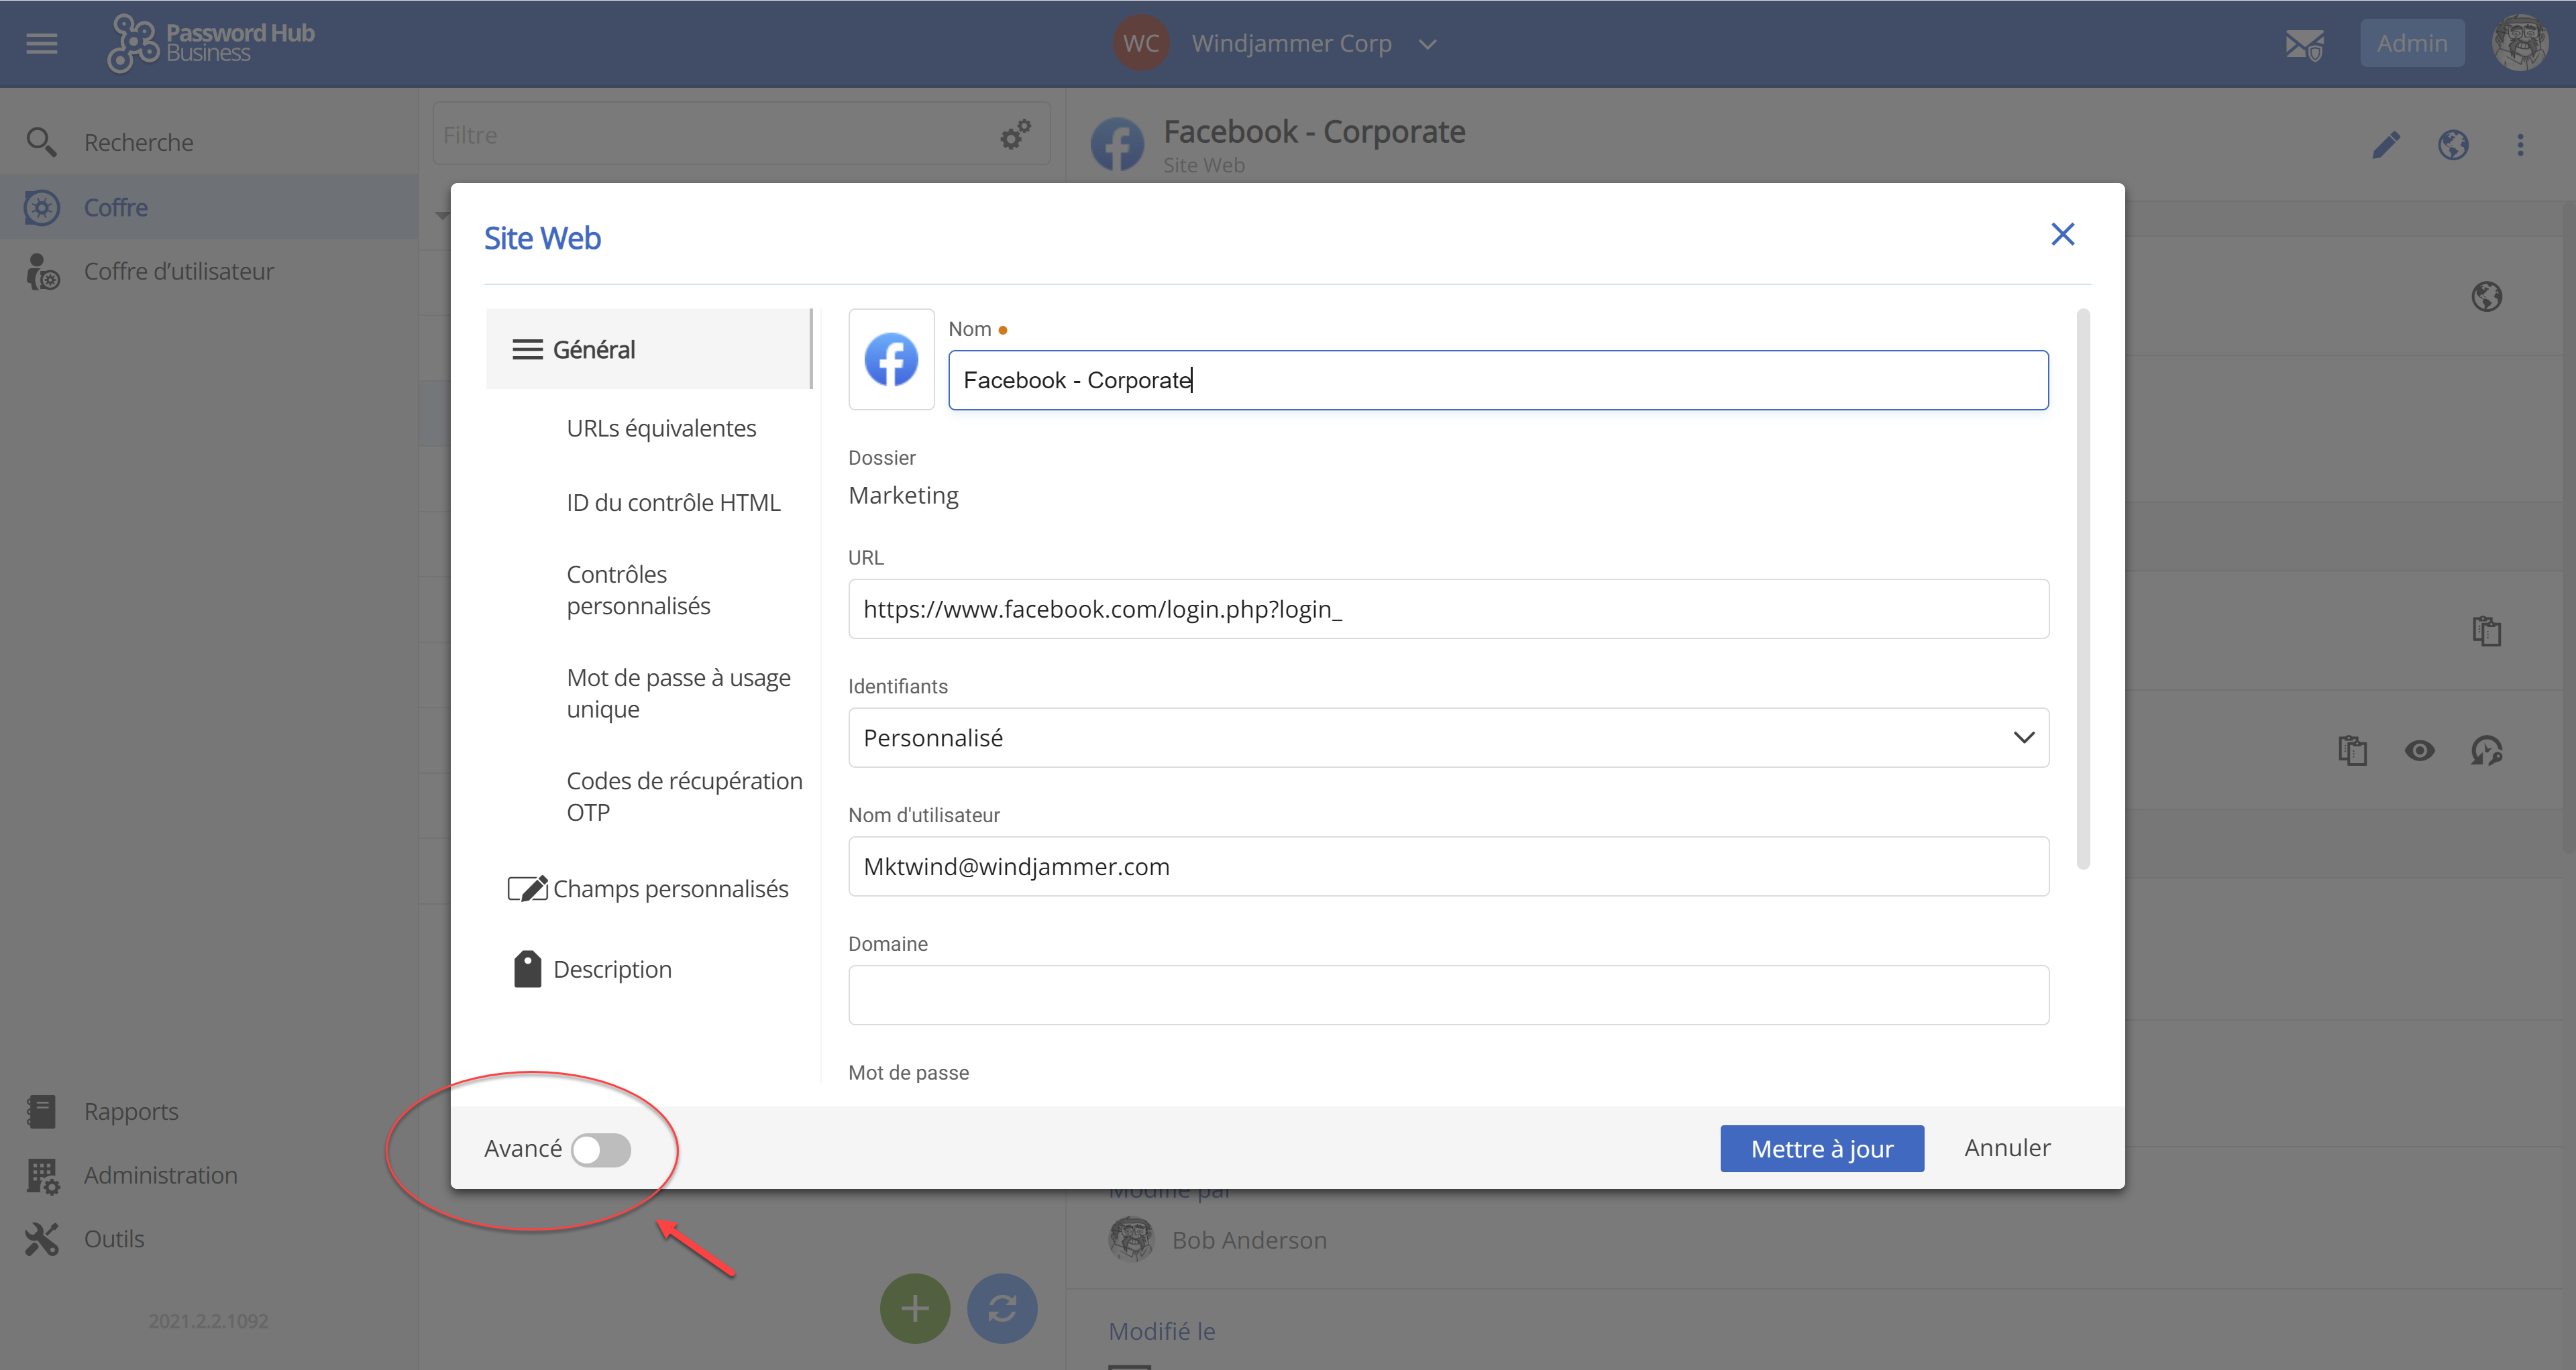This screenshot has height=1370, width=2576.
Task: Show password with eye icon
Action: click(x=2419, y=750)
